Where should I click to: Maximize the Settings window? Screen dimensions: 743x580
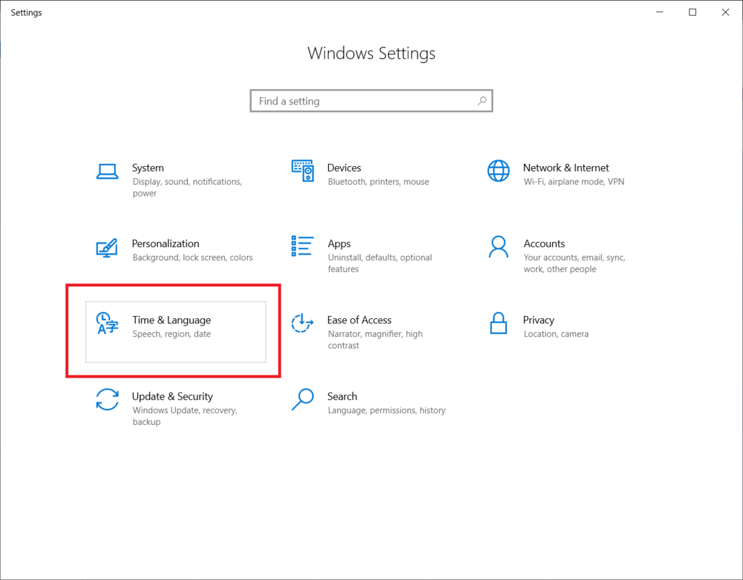click(x=692, y=12)
